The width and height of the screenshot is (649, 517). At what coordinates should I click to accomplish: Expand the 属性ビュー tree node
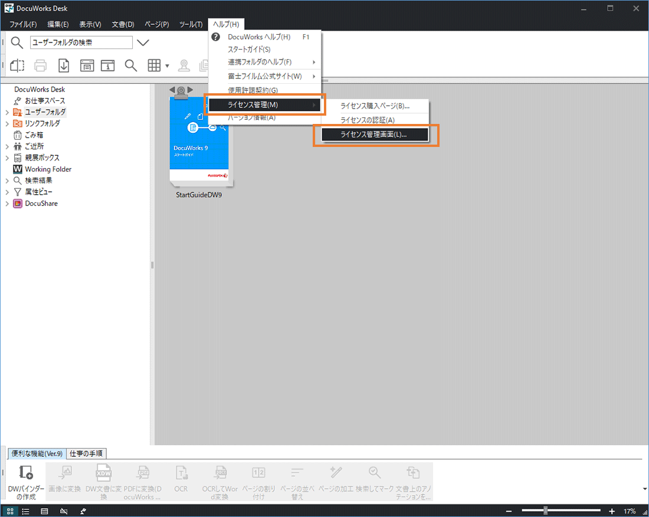click(x=7, y=192)
